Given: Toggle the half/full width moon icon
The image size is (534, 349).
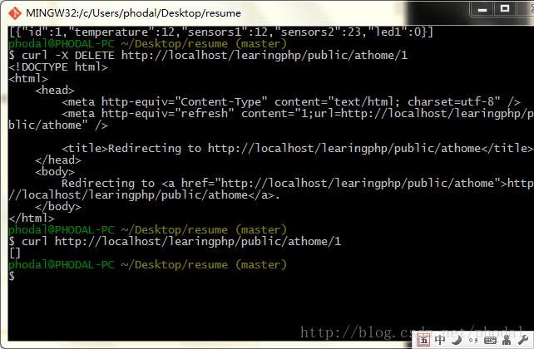Looking at the screenshot, I should pyautogui.click(x=457, y=340).
